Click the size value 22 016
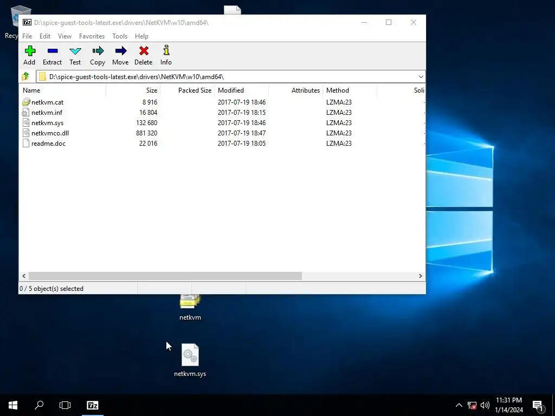555x416 pixels. [x=148, y=143]
